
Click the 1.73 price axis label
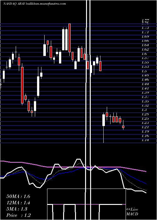145,28
